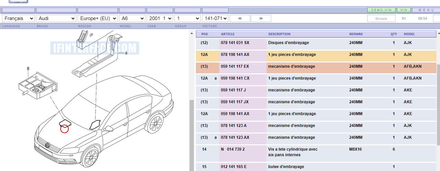440x171 pixels.
Task: Click the red circle marker on the car hood
Action: 64,129
